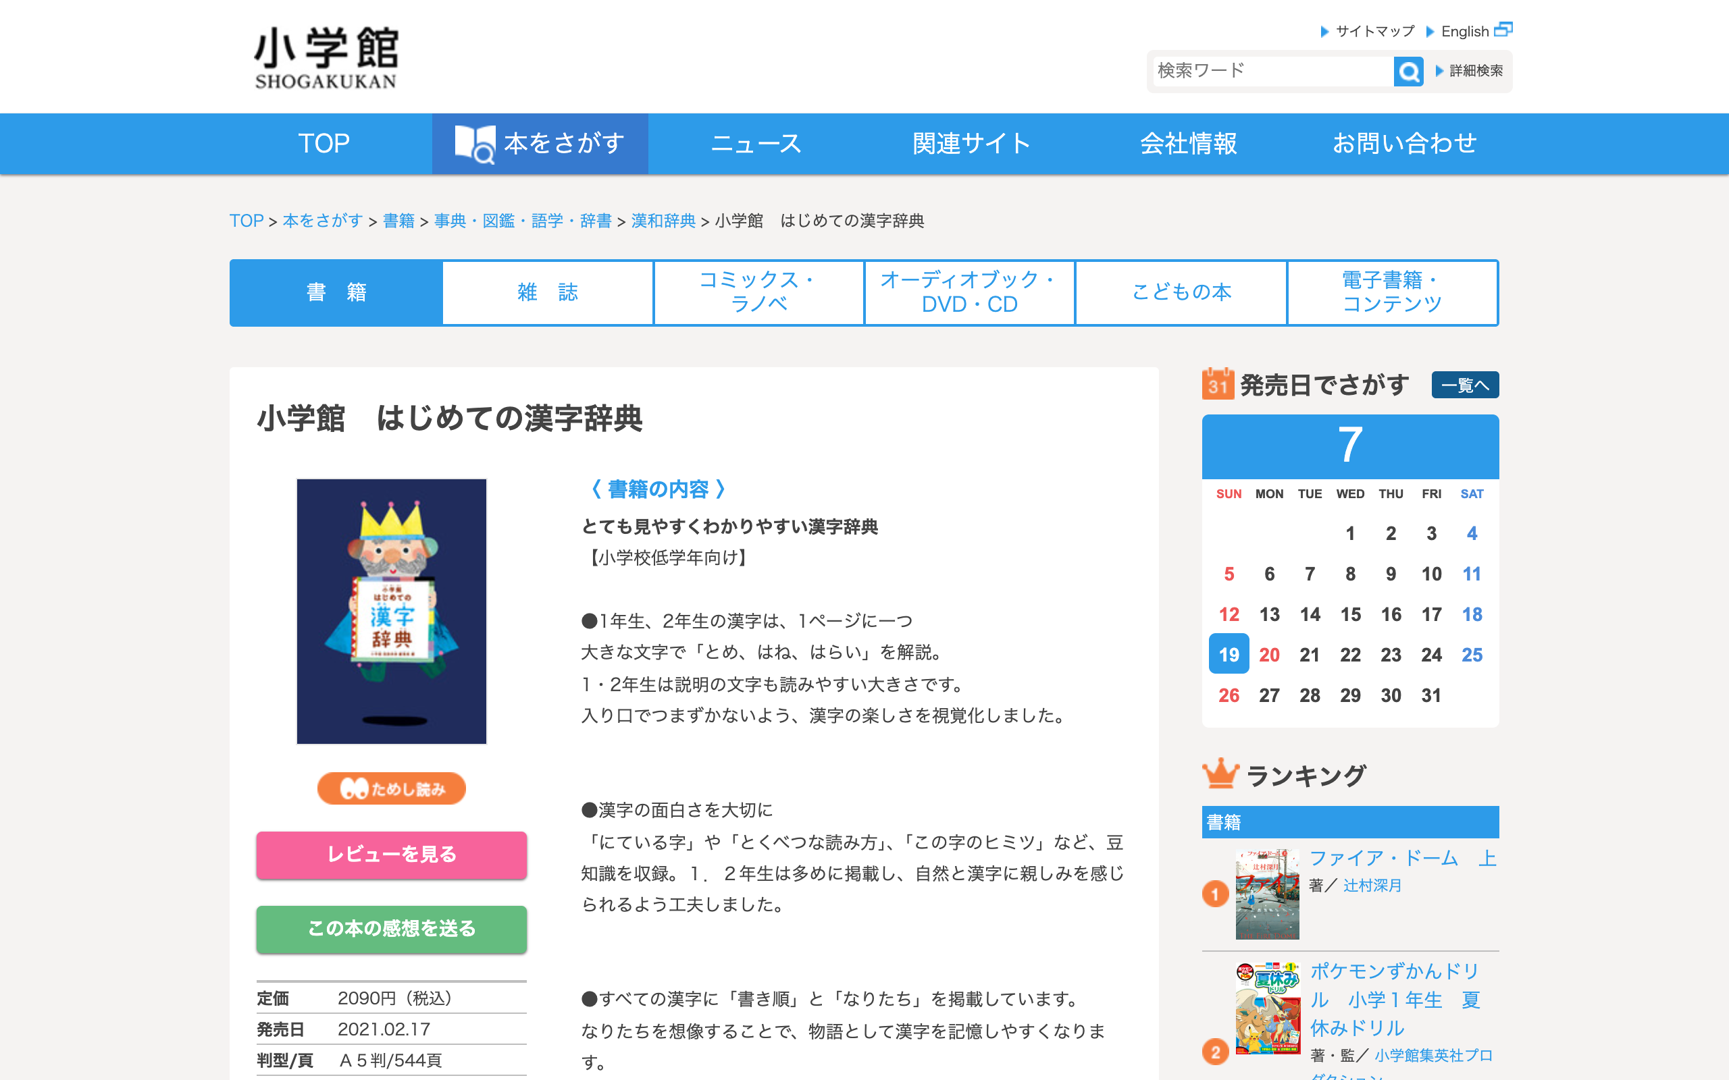Screen dimensions: 1729x1080
Task: Open お問い合わせ navigation item
Action: [1404, 144]
